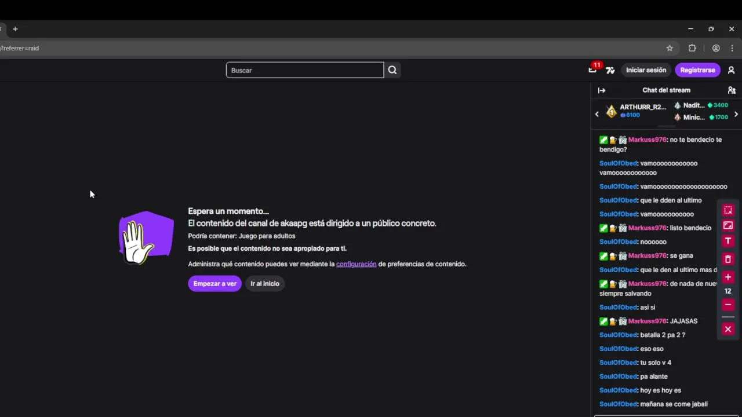Viewport: 742px width, 417px height.
Task: Select the ARTHURR_R2 top gifter entry
Action: pos(636,111)
